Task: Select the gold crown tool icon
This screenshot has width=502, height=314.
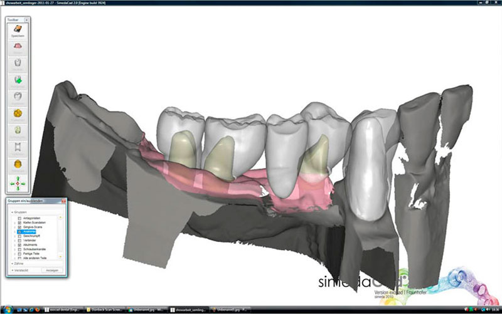Action: point(18,113)
